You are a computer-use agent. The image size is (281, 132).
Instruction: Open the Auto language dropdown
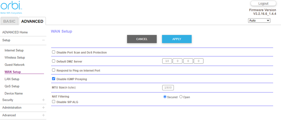pyautogui.click(x=259, y=21)
